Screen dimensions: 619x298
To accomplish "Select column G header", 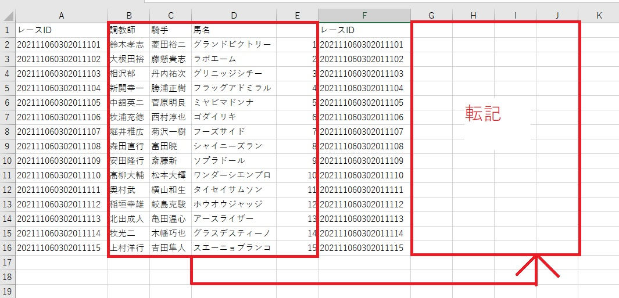I will 431,16.
